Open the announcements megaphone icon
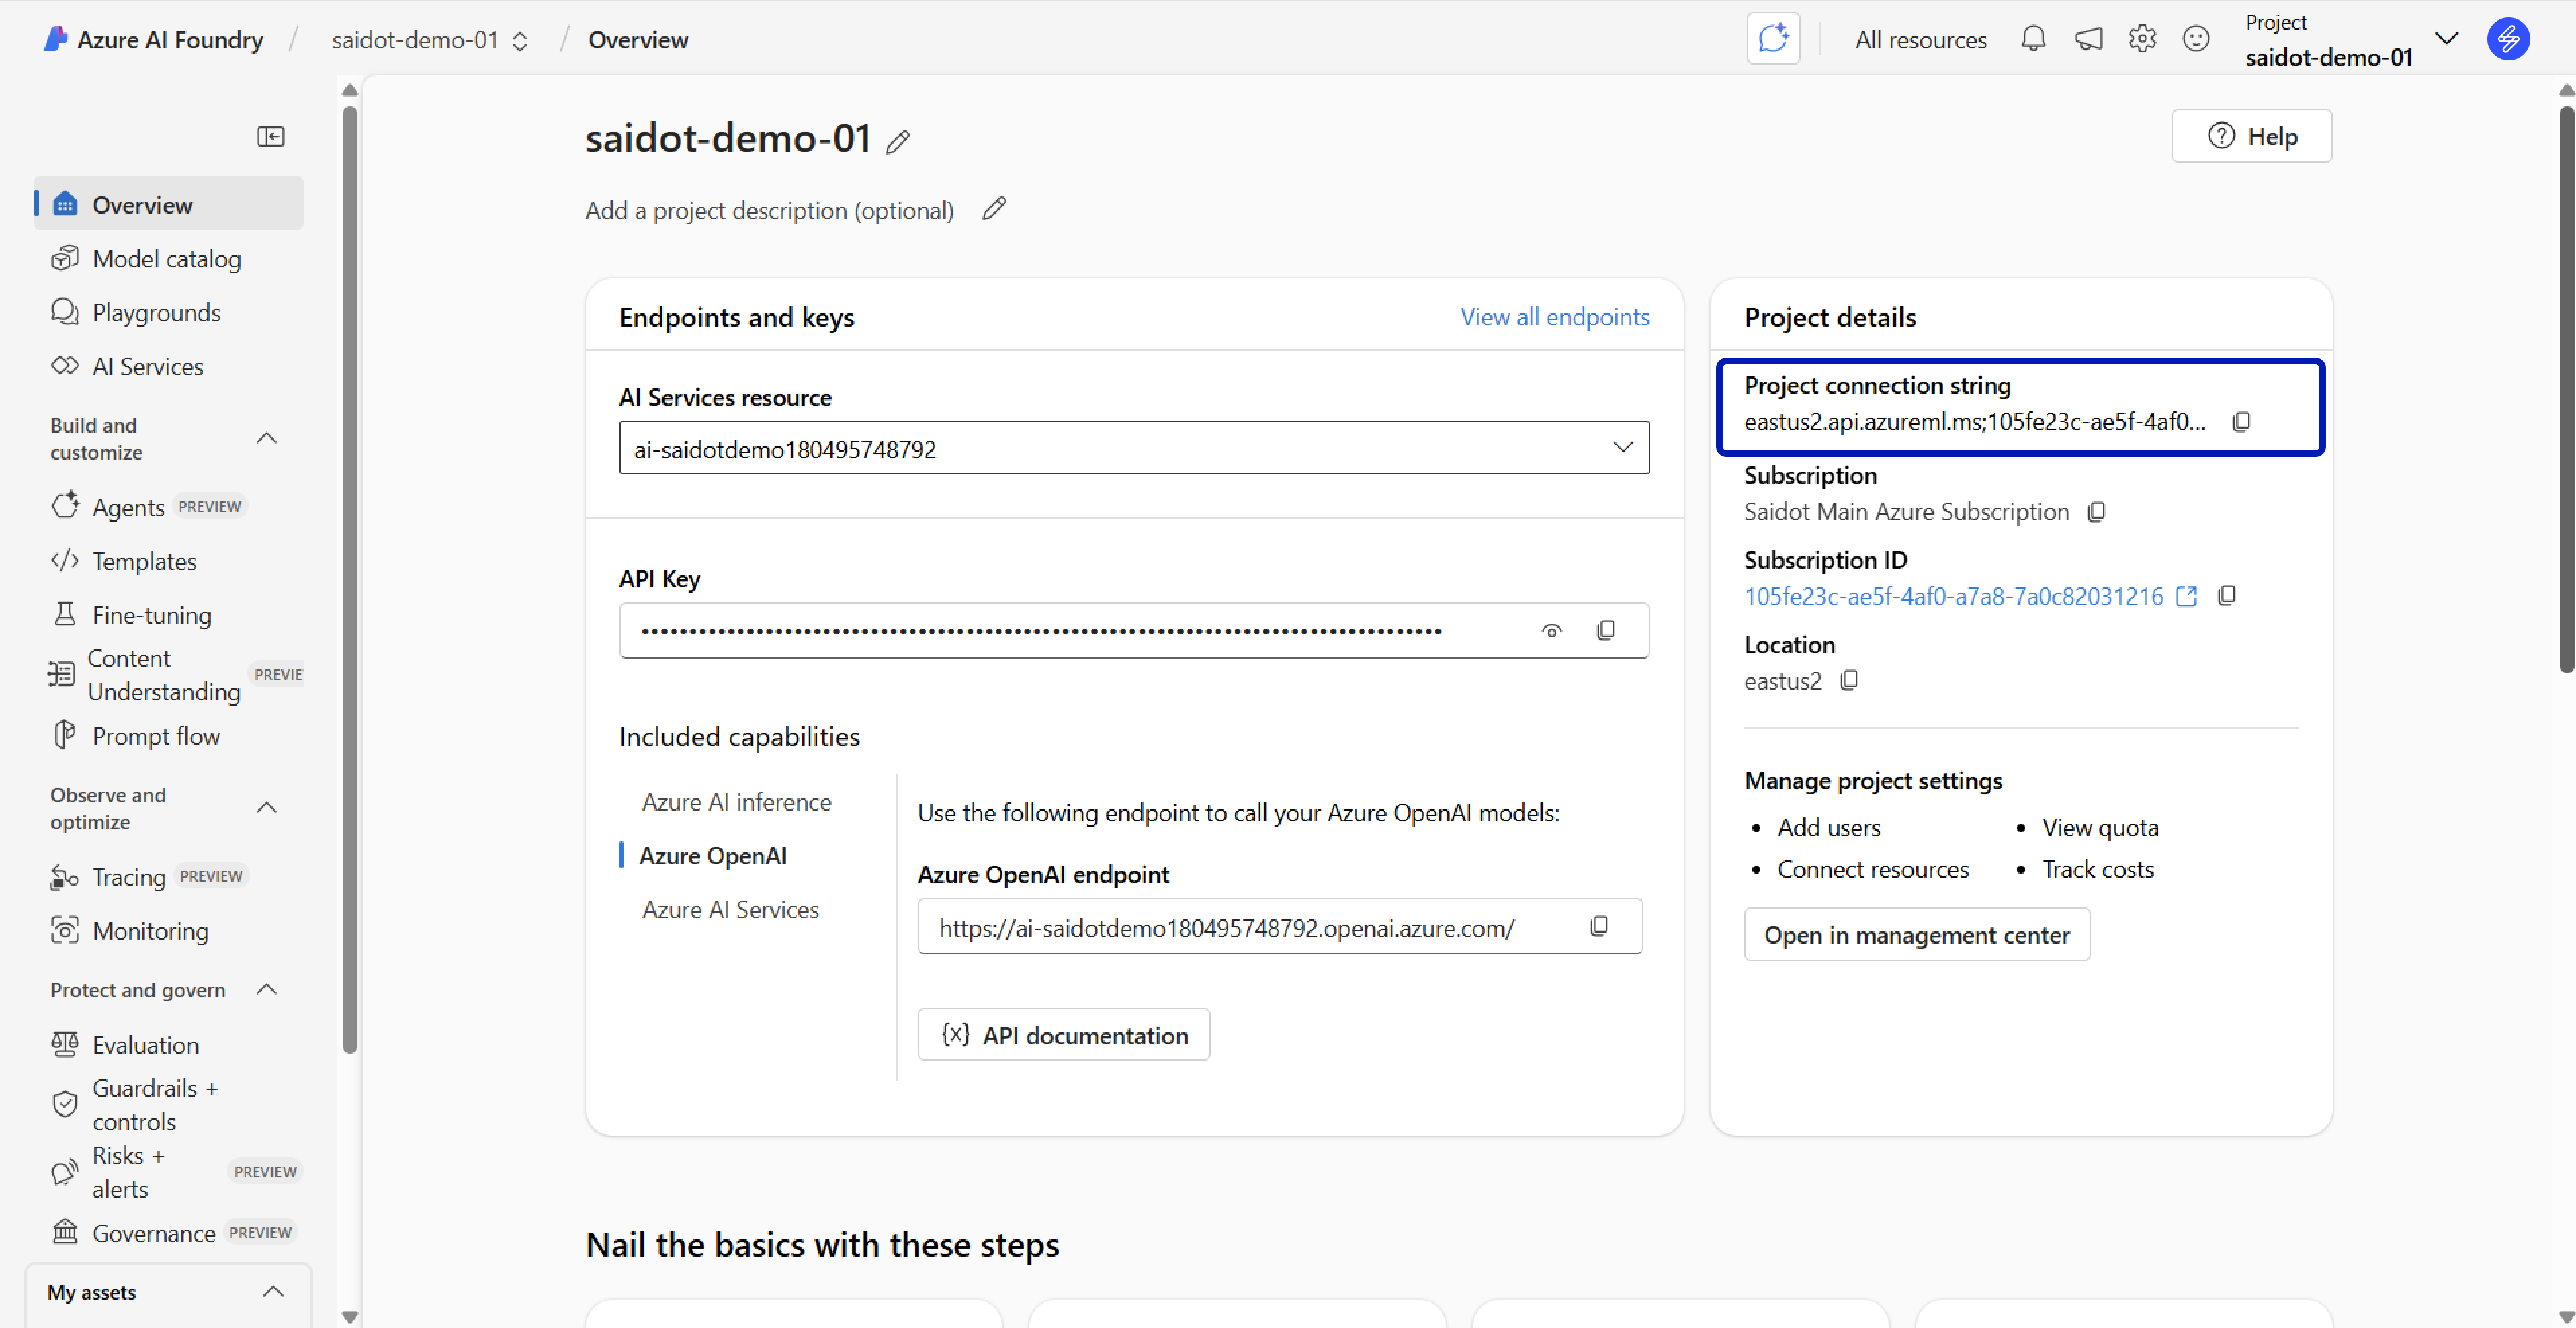The height and width of the screenshot is (1328, 2576). pos(2088,39)
